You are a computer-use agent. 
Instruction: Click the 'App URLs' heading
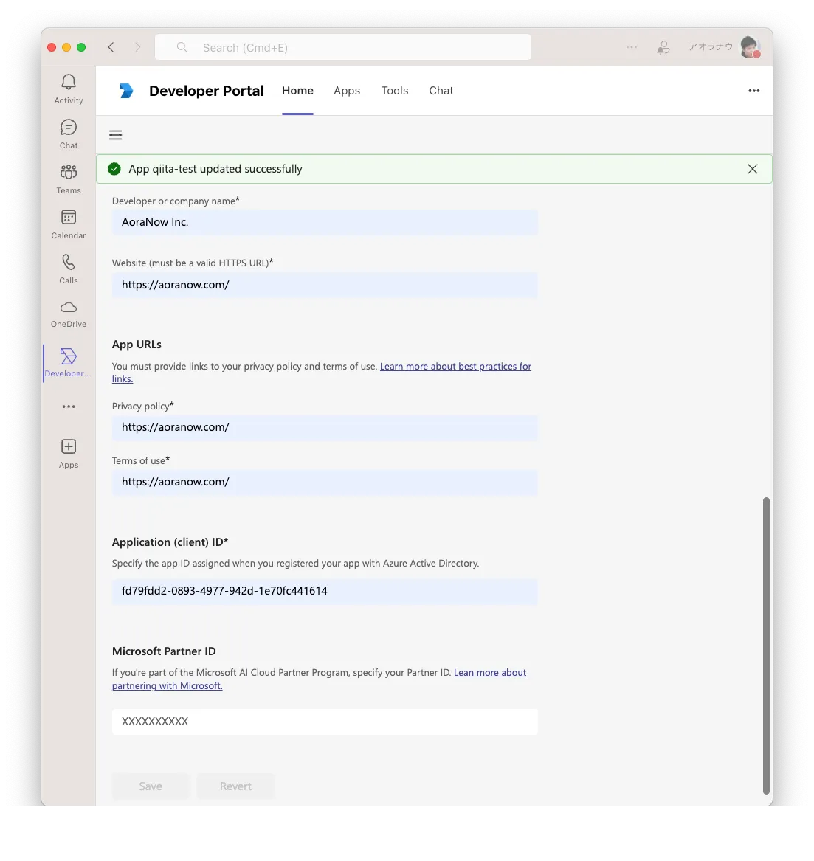pyautogui.click(x=137, y=345)
